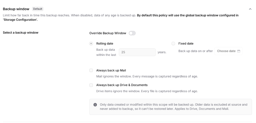Click the bold Storage Configuration text

20,20
